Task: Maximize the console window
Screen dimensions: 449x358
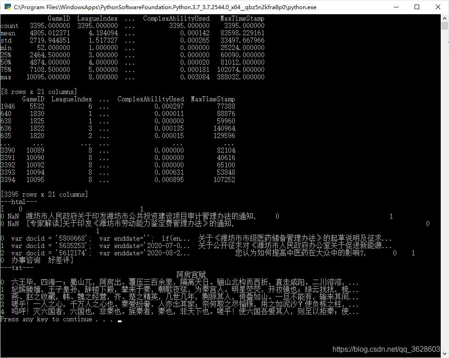Action: (x=416, y=7)
